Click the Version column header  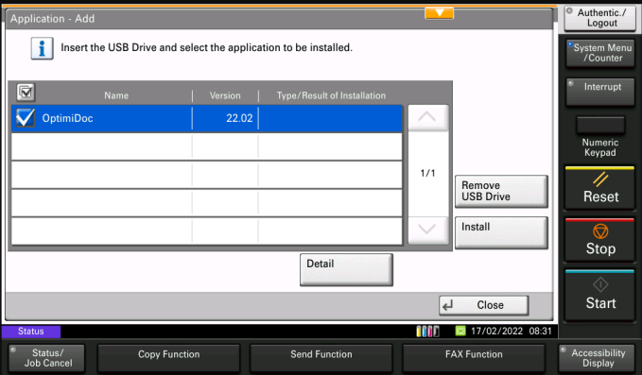pos(225,95)
